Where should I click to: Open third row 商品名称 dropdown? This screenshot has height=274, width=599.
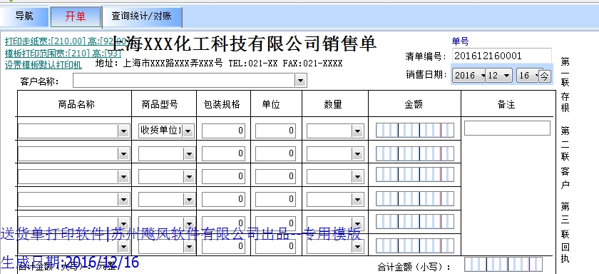(123, 177)
